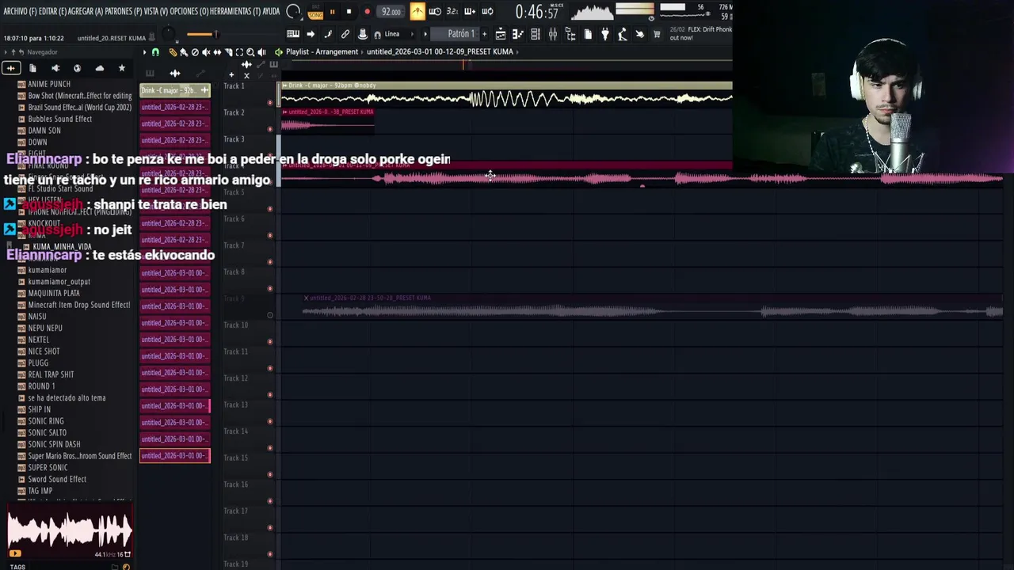Image resolution: width=1014 pixels, height=570 pixels.
Task: Expand the arrow after Playlist - Arrangement
Action: (x=362, y=51)
